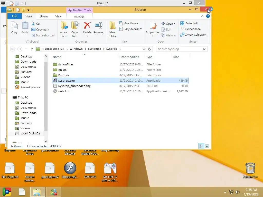Switch to the Share tab
263x197 pixels.
pyautogui.click(x=44, y=16)
